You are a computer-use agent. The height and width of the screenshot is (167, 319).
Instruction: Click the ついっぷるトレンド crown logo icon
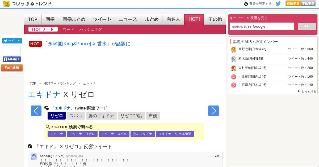click(6, 4)
